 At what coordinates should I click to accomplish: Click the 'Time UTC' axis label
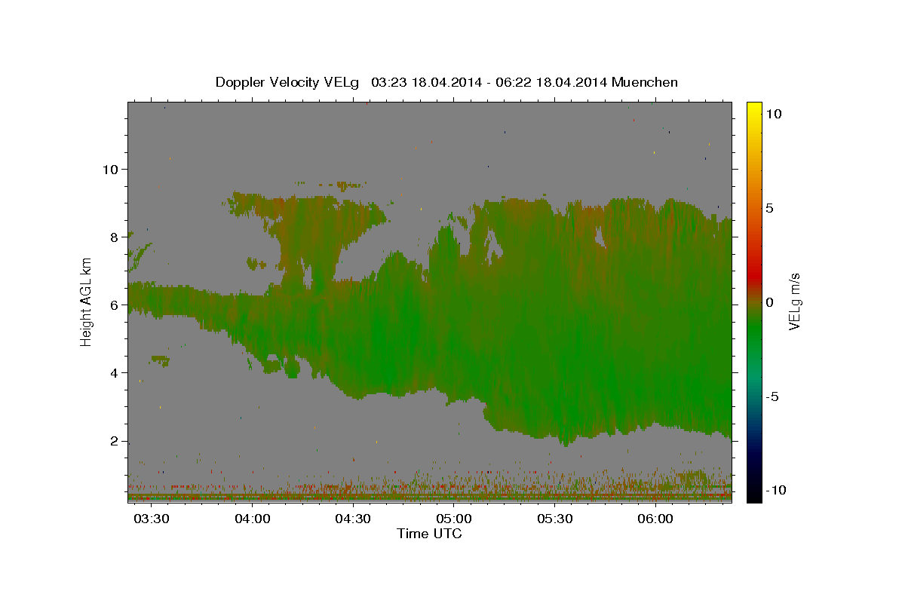pos(429,534)
